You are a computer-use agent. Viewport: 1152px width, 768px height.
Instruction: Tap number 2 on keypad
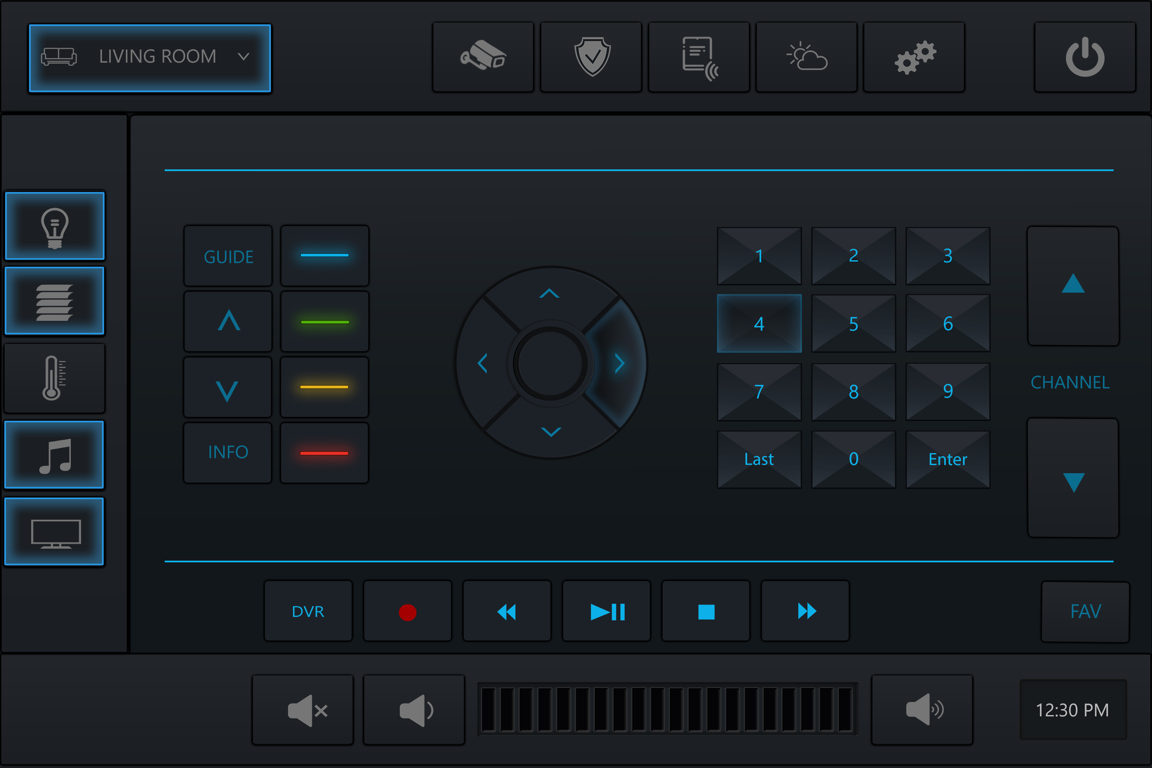853,256
